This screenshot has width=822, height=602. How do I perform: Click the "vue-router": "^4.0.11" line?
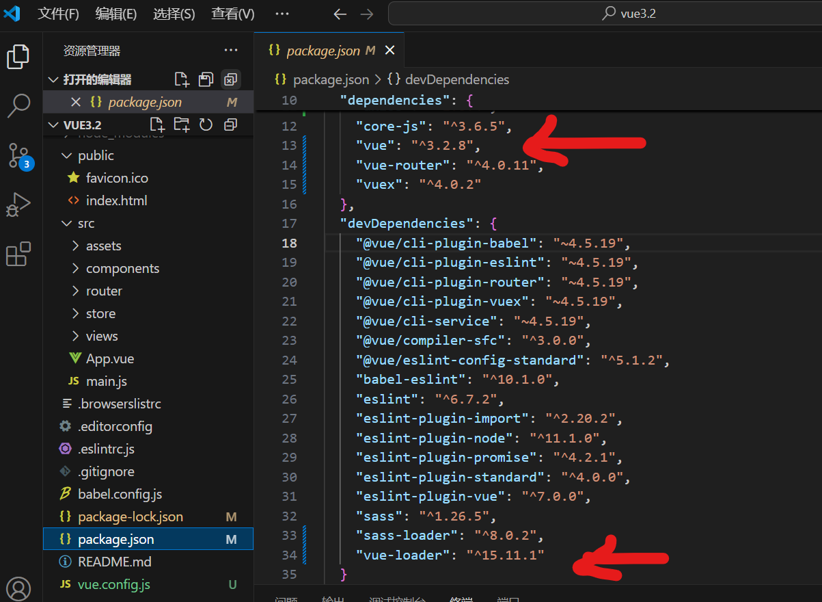[450, 165]
